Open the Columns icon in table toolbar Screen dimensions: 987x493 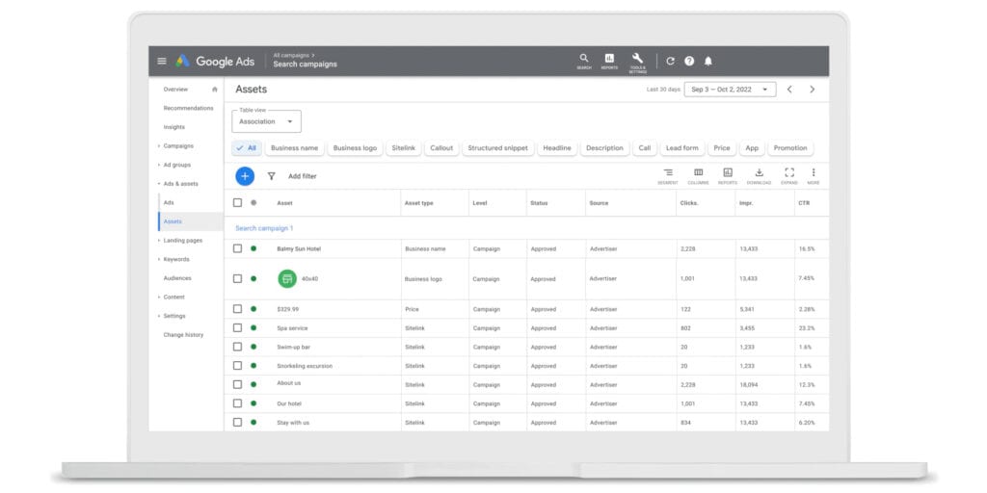(698, 175)
